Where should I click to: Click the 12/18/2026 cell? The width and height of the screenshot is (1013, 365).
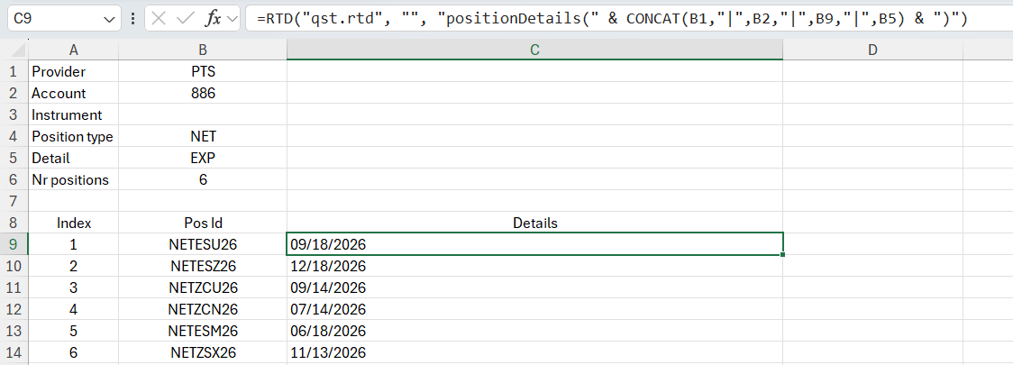[535, 266]
